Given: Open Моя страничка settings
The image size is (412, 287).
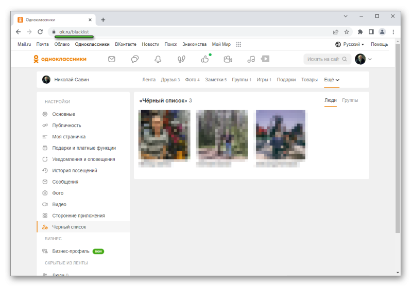Looking at the screenshot, I should [83, 137].
